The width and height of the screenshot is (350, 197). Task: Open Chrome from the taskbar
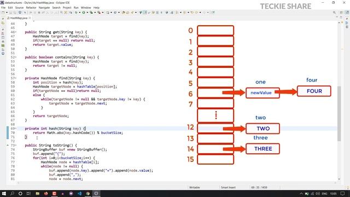pyautogui.click(x=88, y=193)
